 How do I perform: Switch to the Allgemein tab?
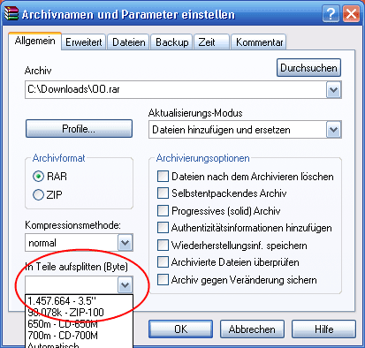(34, 41)
